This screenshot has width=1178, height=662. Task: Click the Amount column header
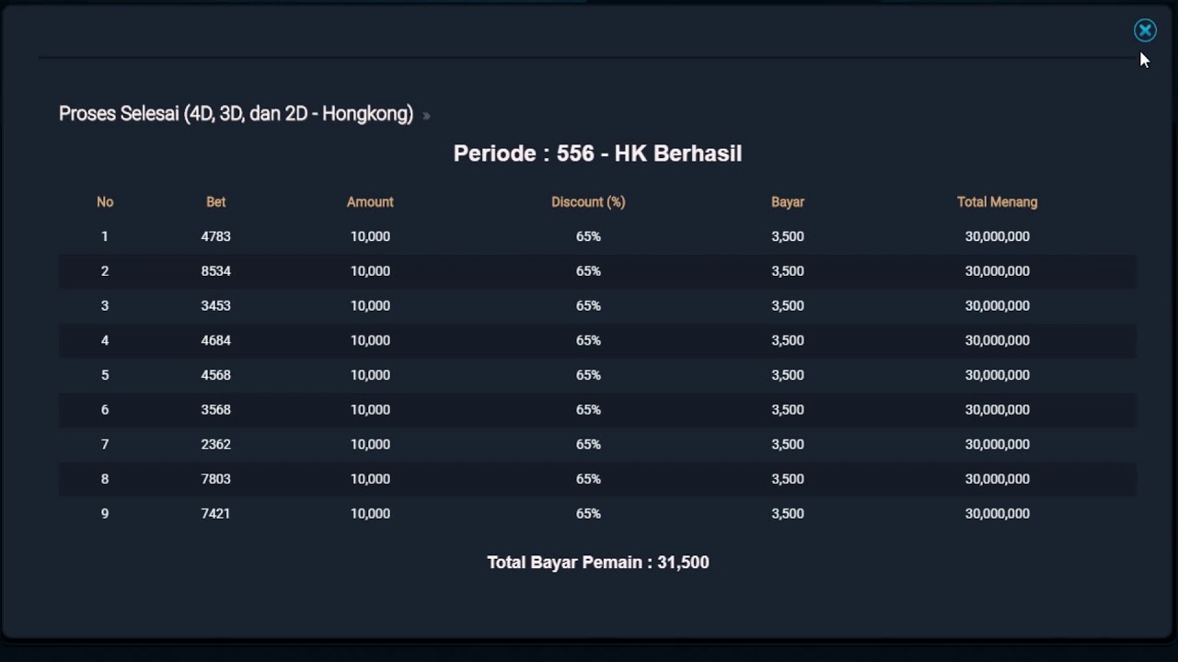(370, 202)
